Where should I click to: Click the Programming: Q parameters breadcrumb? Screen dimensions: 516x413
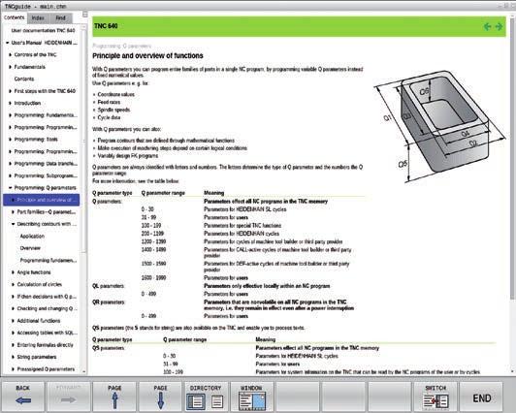[122, 46]
